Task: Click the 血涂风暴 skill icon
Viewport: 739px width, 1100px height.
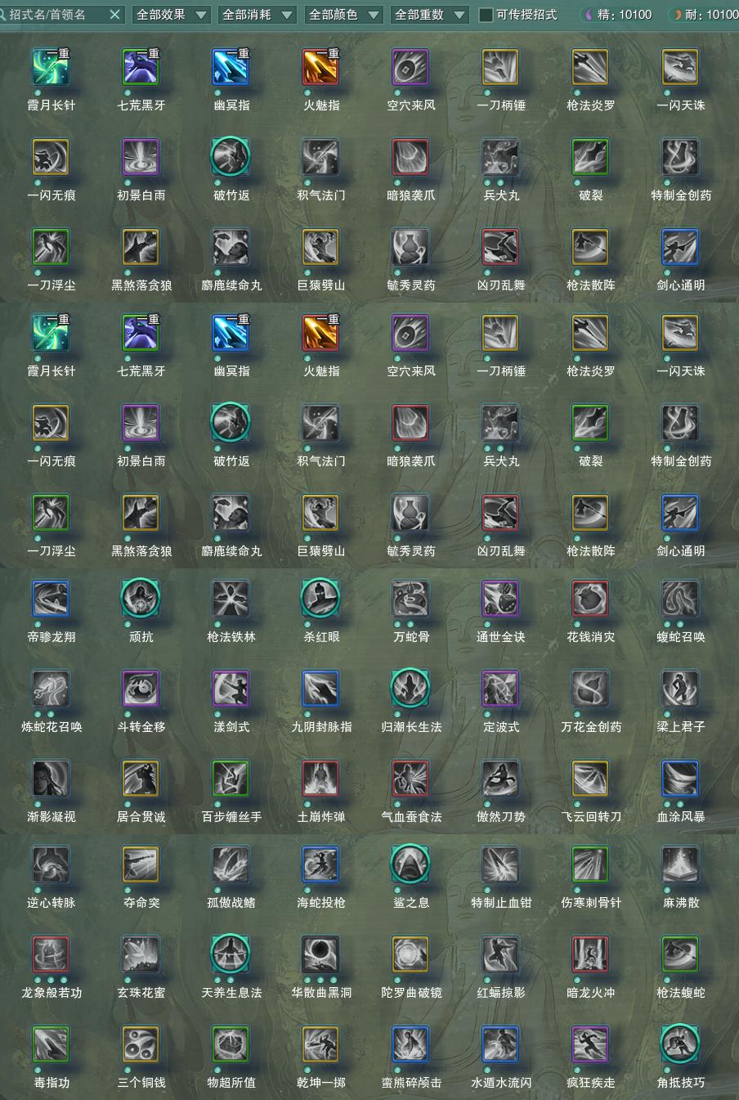Action: tap(681, 779)
